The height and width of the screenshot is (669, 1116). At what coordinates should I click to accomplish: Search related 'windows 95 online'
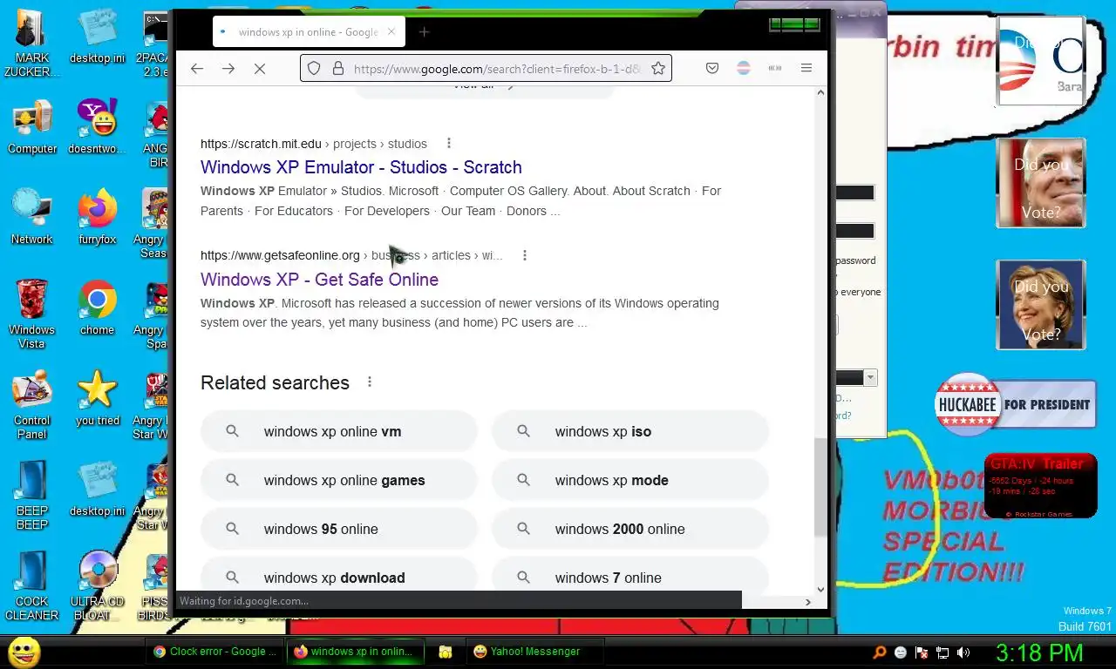click(x=338, y=529)
